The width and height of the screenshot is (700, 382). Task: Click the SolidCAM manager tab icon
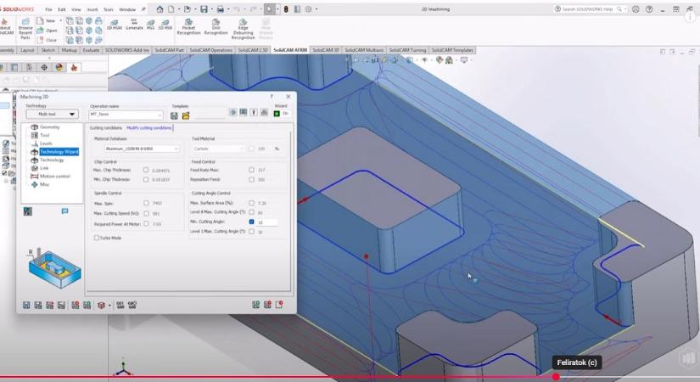pyautogui.click(x=74, y=67)
